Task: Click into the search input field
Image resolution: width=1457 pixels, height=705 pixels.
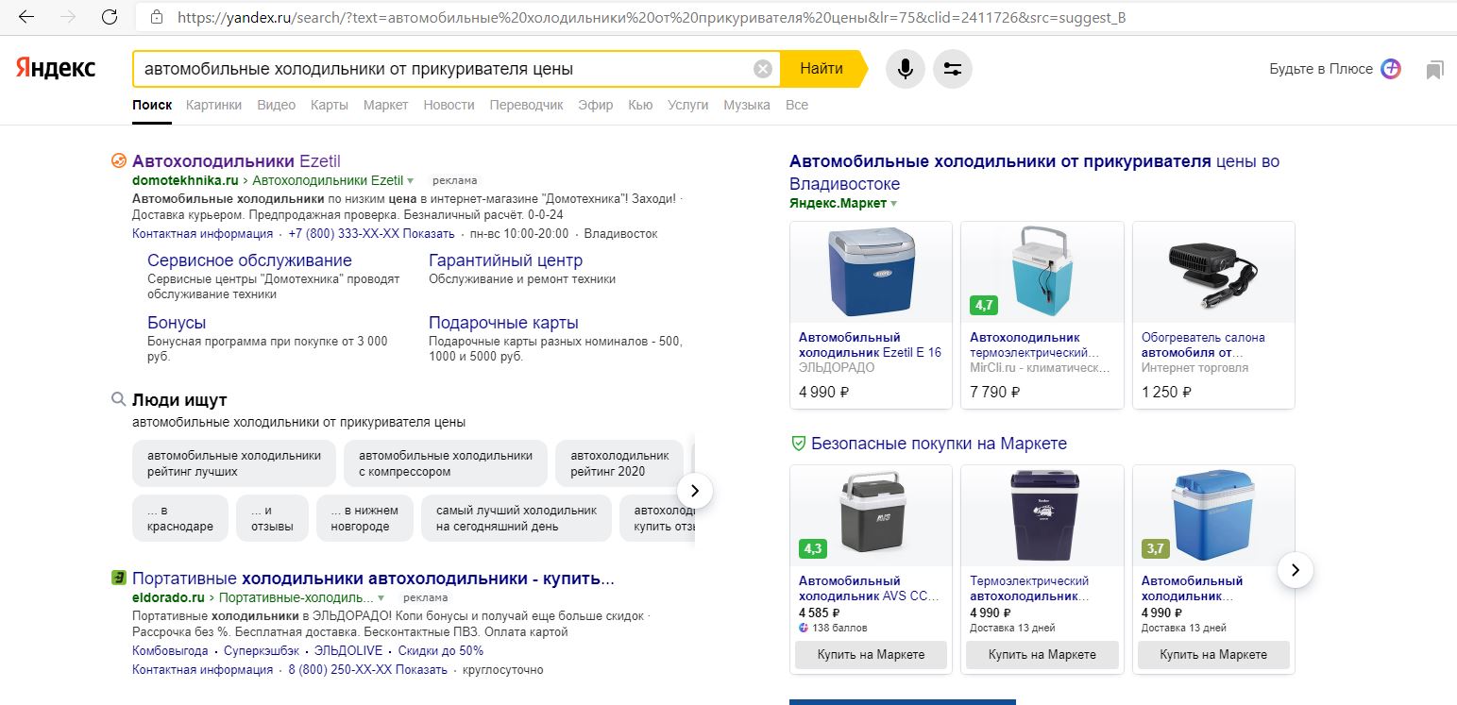Action: click(444, 69)
